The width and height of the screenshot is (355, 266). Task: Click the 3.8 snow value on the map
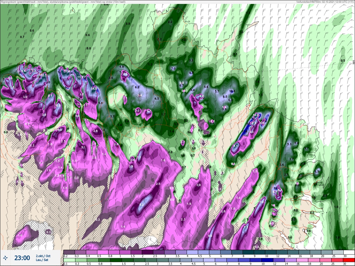click(x=44, y=115)
